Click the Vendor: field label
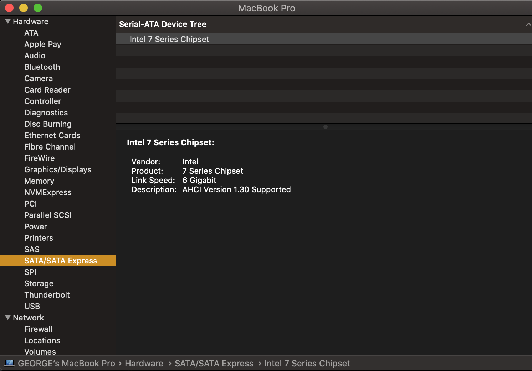This screenshot has width=532, height=371. tap(146, 162)
